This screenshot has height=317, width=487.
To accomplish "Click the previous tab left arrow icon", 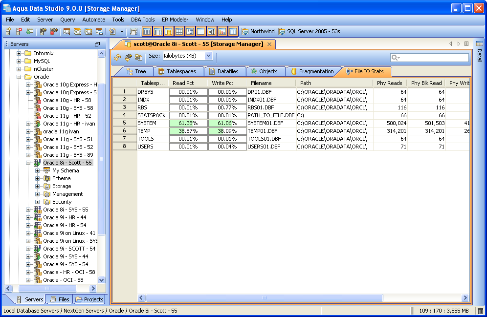I will 451,44.
